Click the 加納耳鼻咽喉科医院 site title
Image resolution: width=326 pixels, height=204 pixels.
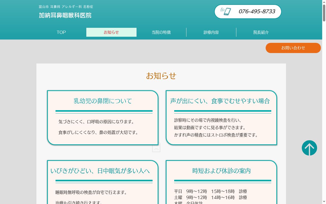(65, 15)
